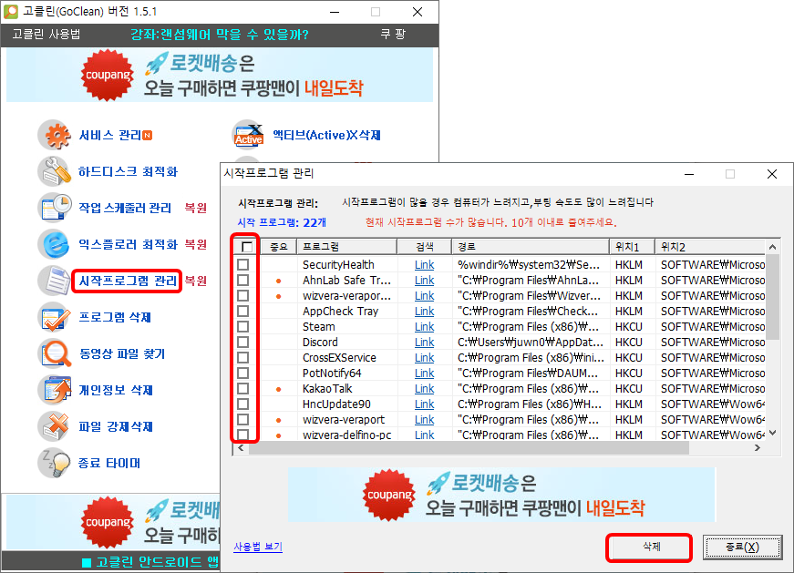Sort by the 위치1 column header
This screenshot has height=573, width=794.
pyautogui.click(x=632, y=247)
